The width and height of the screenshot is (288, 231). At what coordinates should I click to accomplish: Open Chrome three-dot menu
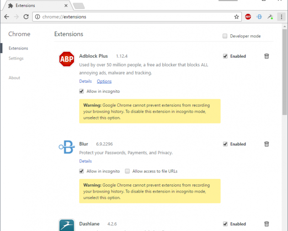(x=282, y=17)
